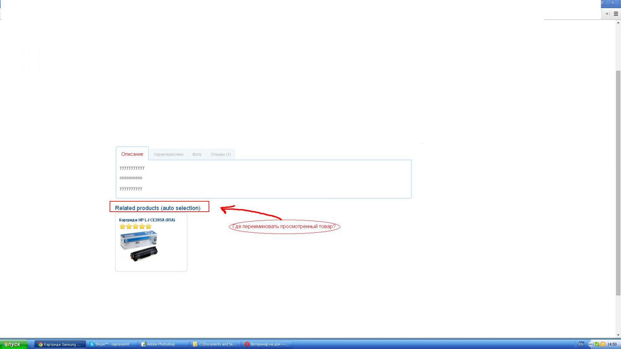Open the Отзывы (1) tab
Viewport: 621px width, 349px height.
[220, 154]
